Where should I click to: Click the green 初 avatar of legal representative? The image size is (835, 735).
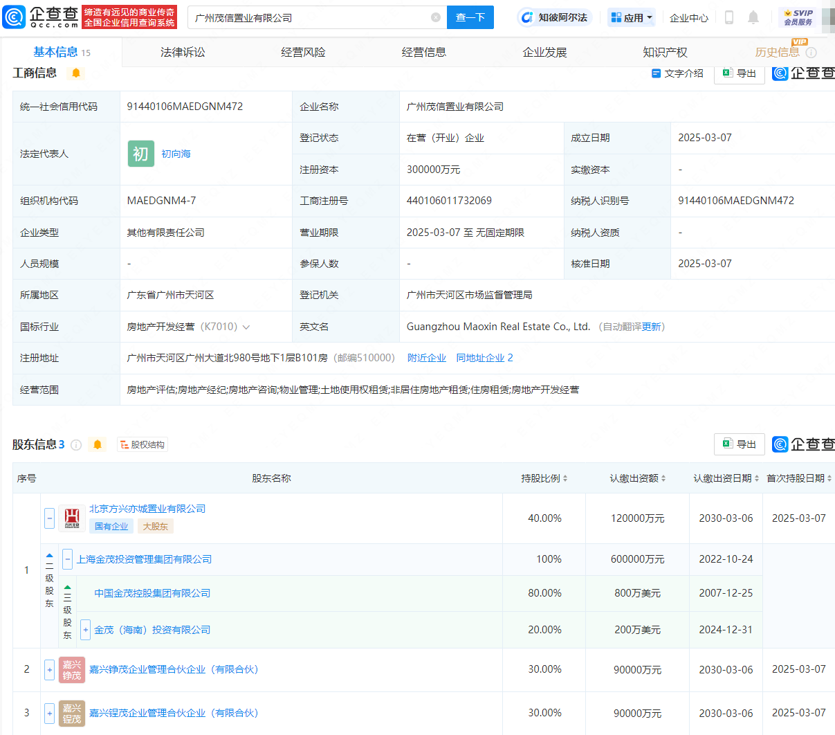tap(140, 154)
